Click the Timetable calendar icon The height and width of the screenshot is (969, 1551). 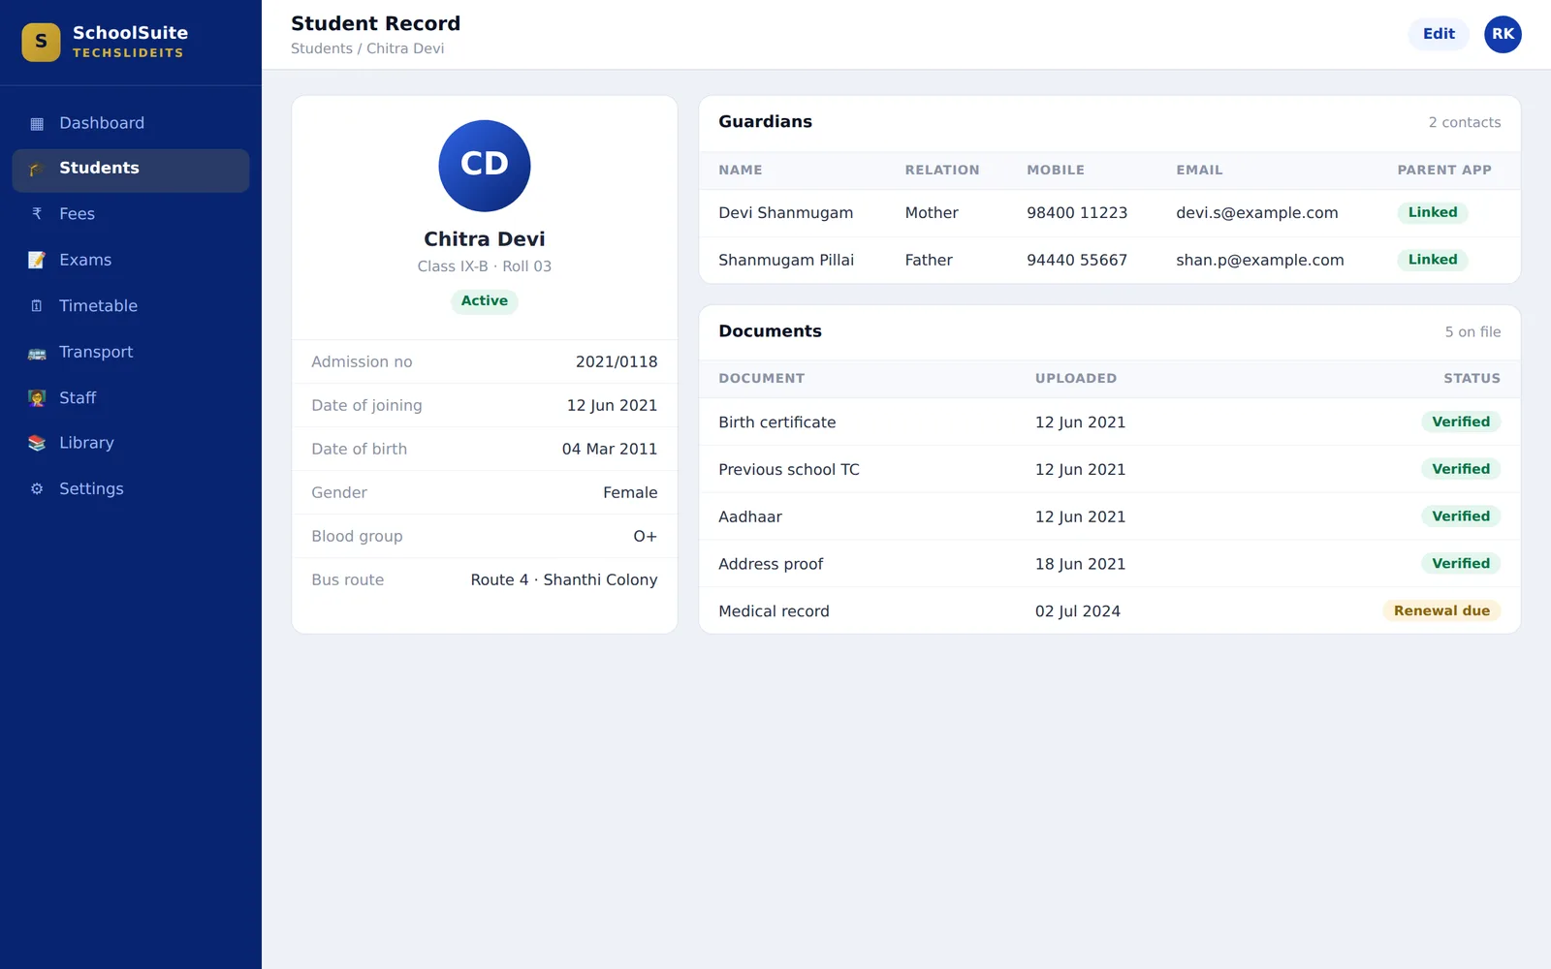37,306
